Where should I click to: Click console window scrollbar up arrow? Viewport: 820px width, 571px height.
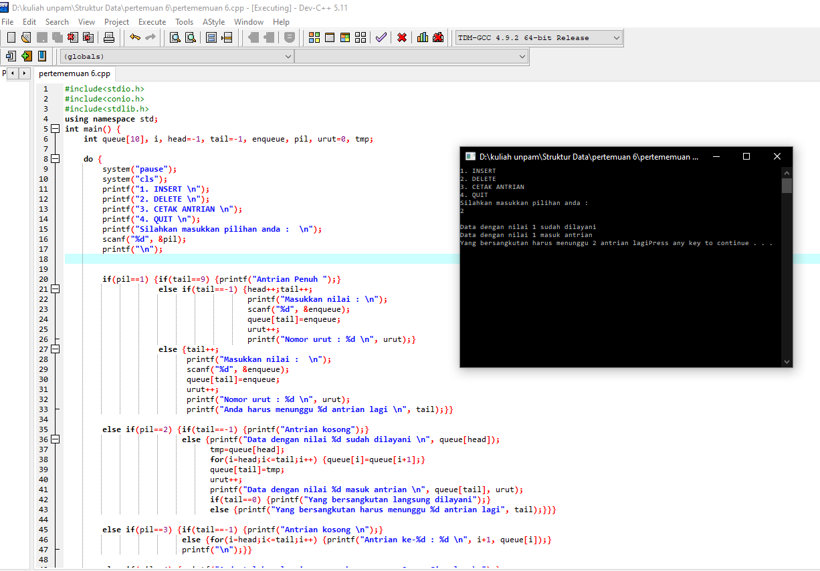[x=787, y=172]
